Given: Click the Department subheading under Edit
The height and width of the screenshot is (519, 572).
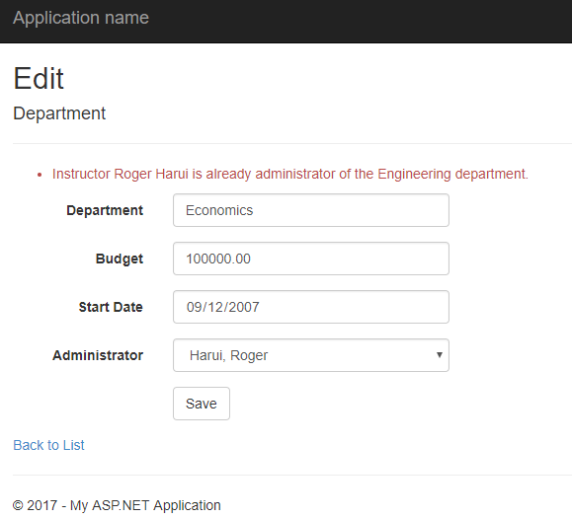Looking at the screenshot, I should click(x=59, y=113).
